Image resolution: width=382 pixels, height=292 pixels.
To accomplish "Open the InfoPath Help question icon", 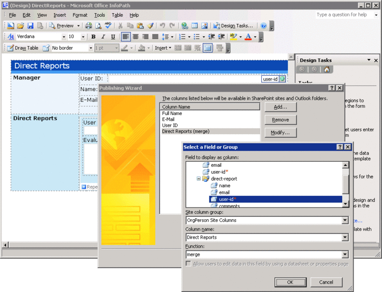I will 263,25.
